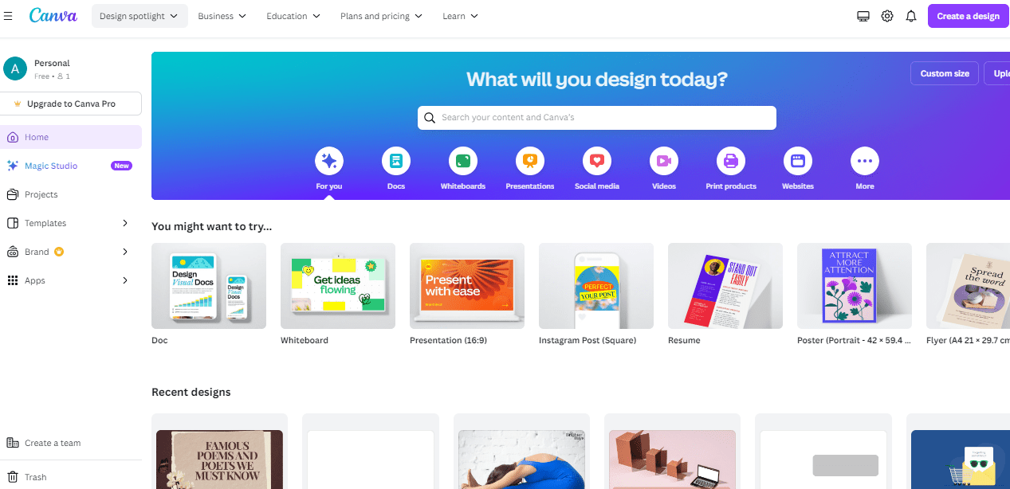Click Upgrade to Canva Pro button
Screen dimensions: 1010x489
[71, 104]
